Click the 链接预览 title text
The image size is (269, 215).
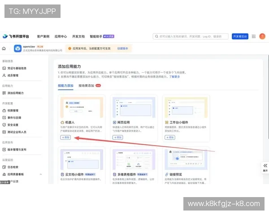coord(176,175)
